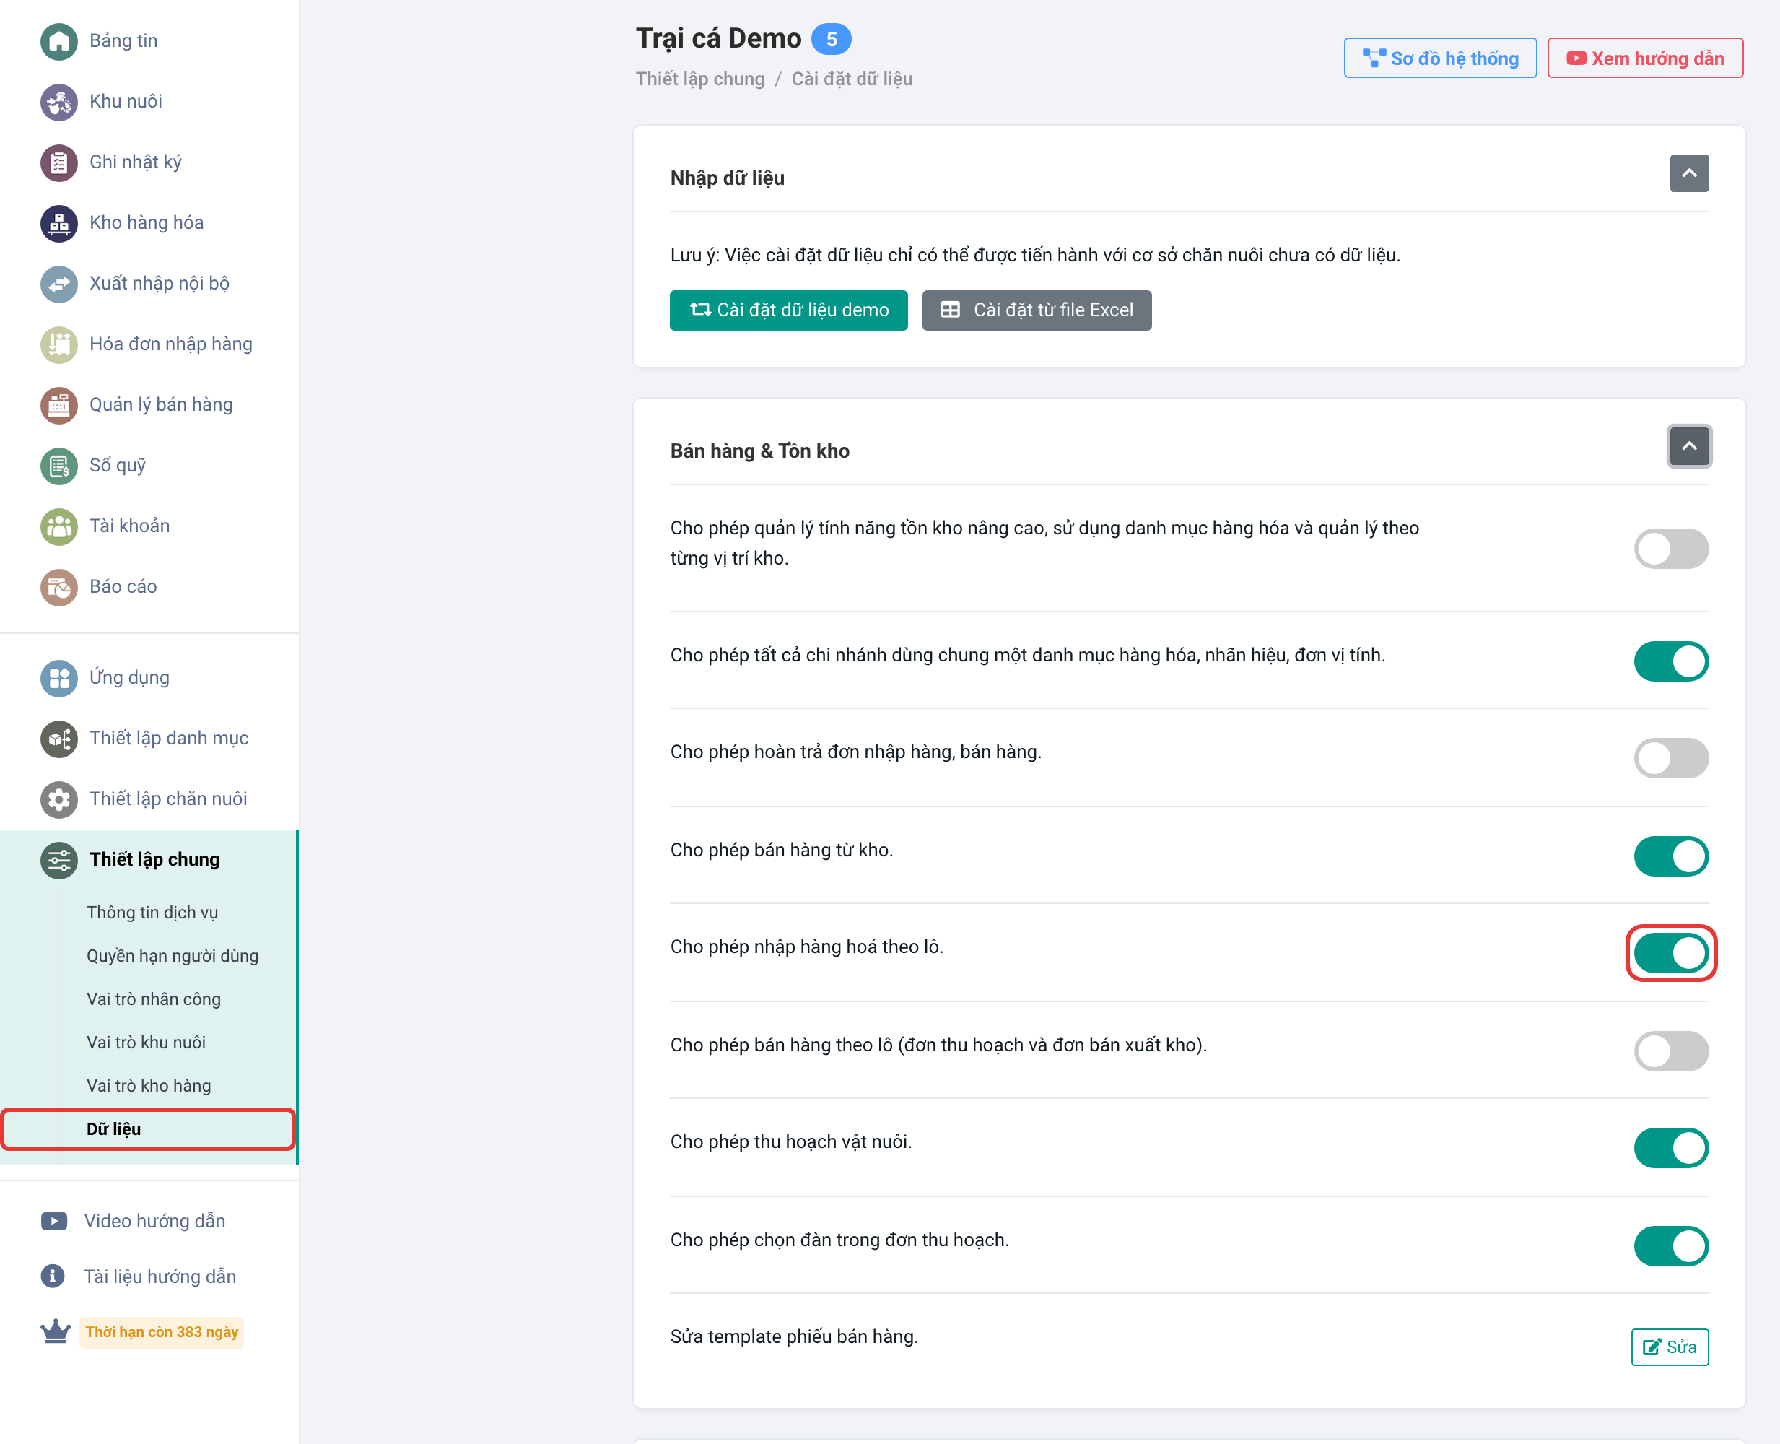This screenshot has width=1780, height=1444.
Task: Enable bán hàng theo lô toggle
Action: (x=1671, y=1051)
